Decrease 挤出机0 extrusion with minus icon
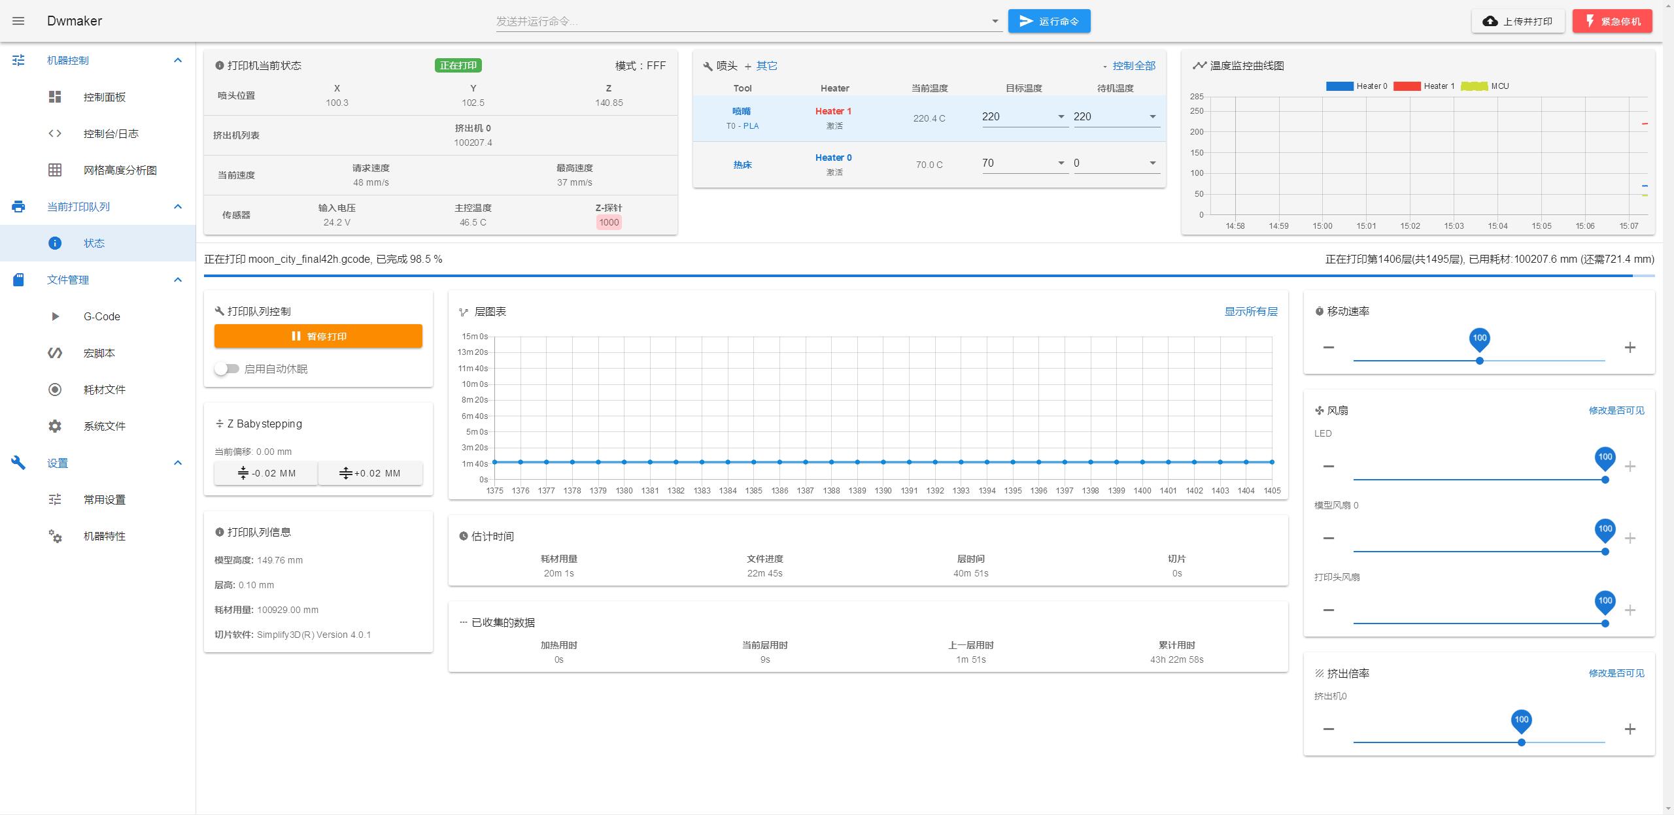Screen dimensions: 1674x815 coord(1328,729)
